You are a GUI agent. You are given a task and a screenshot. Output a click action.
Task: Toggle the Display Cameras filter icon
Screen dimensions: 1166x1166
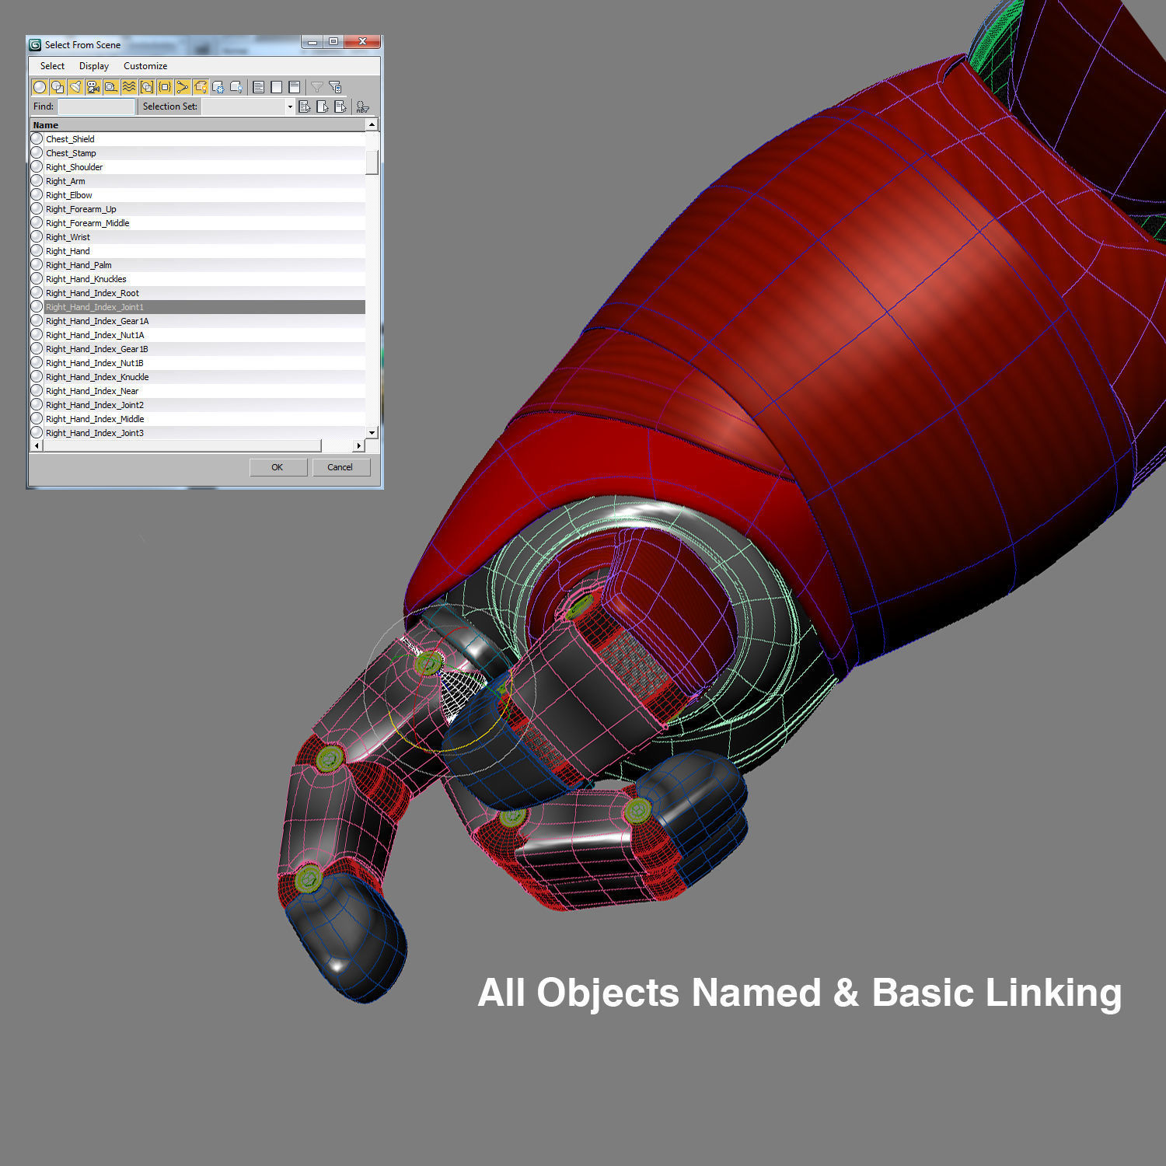93,87
